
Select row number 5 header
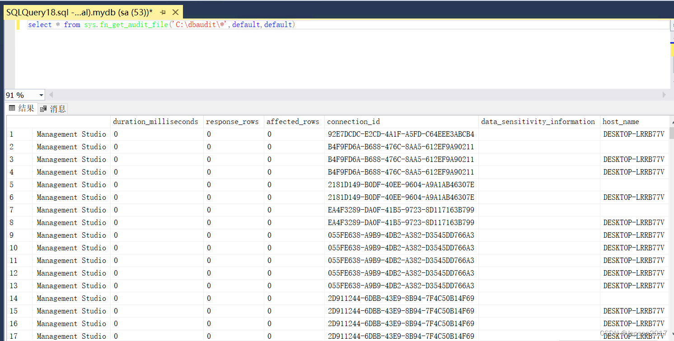pos(20,185)
